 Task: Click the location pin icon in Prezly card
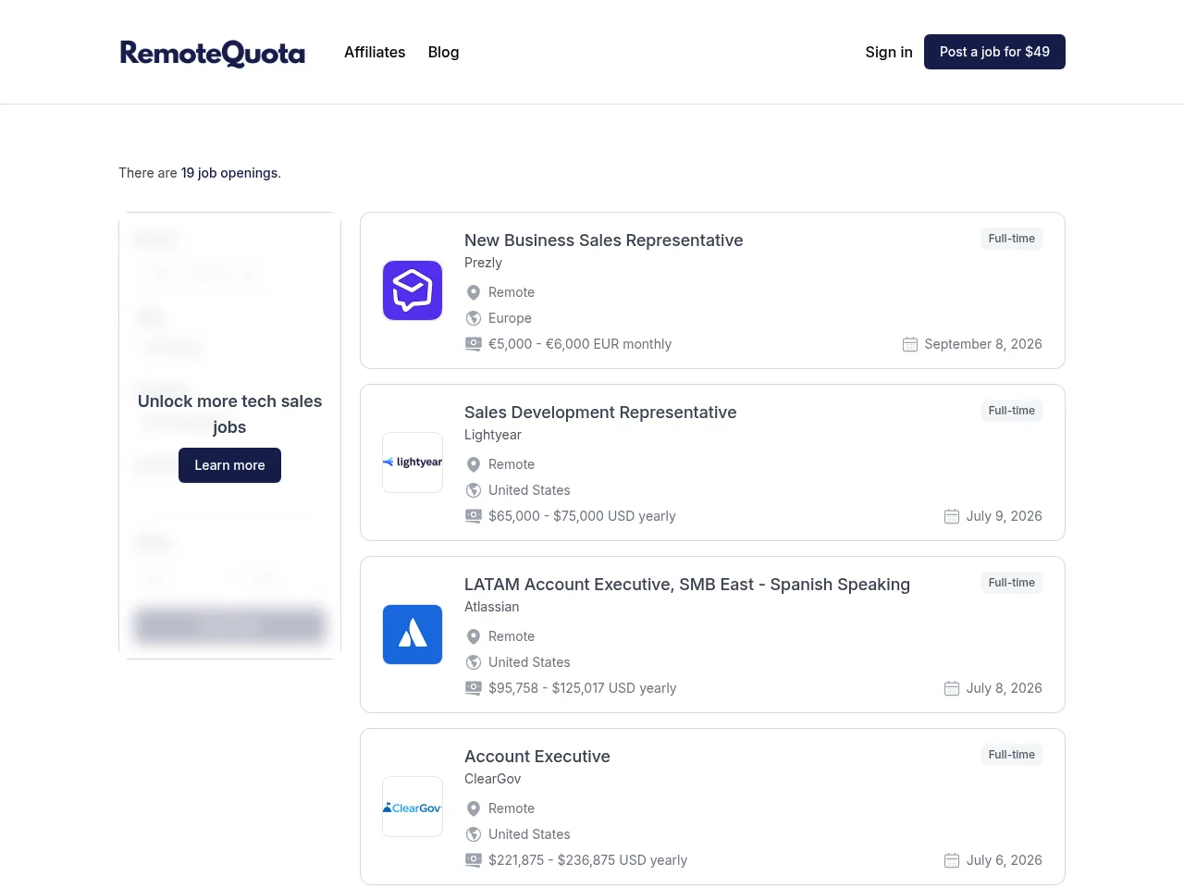point(474,292)
